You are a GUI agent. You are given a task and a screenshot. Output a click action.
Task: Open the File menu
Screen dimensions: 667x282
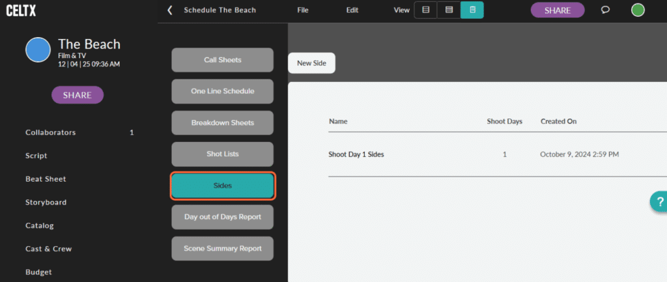click(303, 10)
